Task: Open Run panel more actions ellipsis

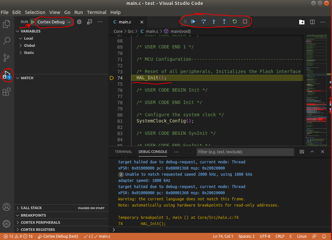Action: [100, 22]
